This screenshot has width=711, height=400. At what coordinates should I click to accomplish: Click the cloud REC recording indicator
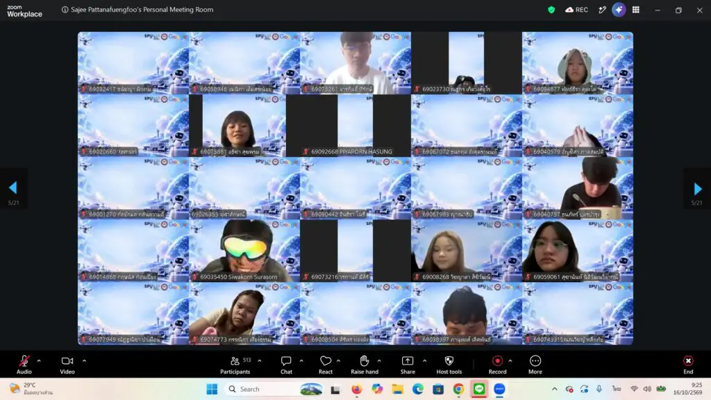click(576, 10)
